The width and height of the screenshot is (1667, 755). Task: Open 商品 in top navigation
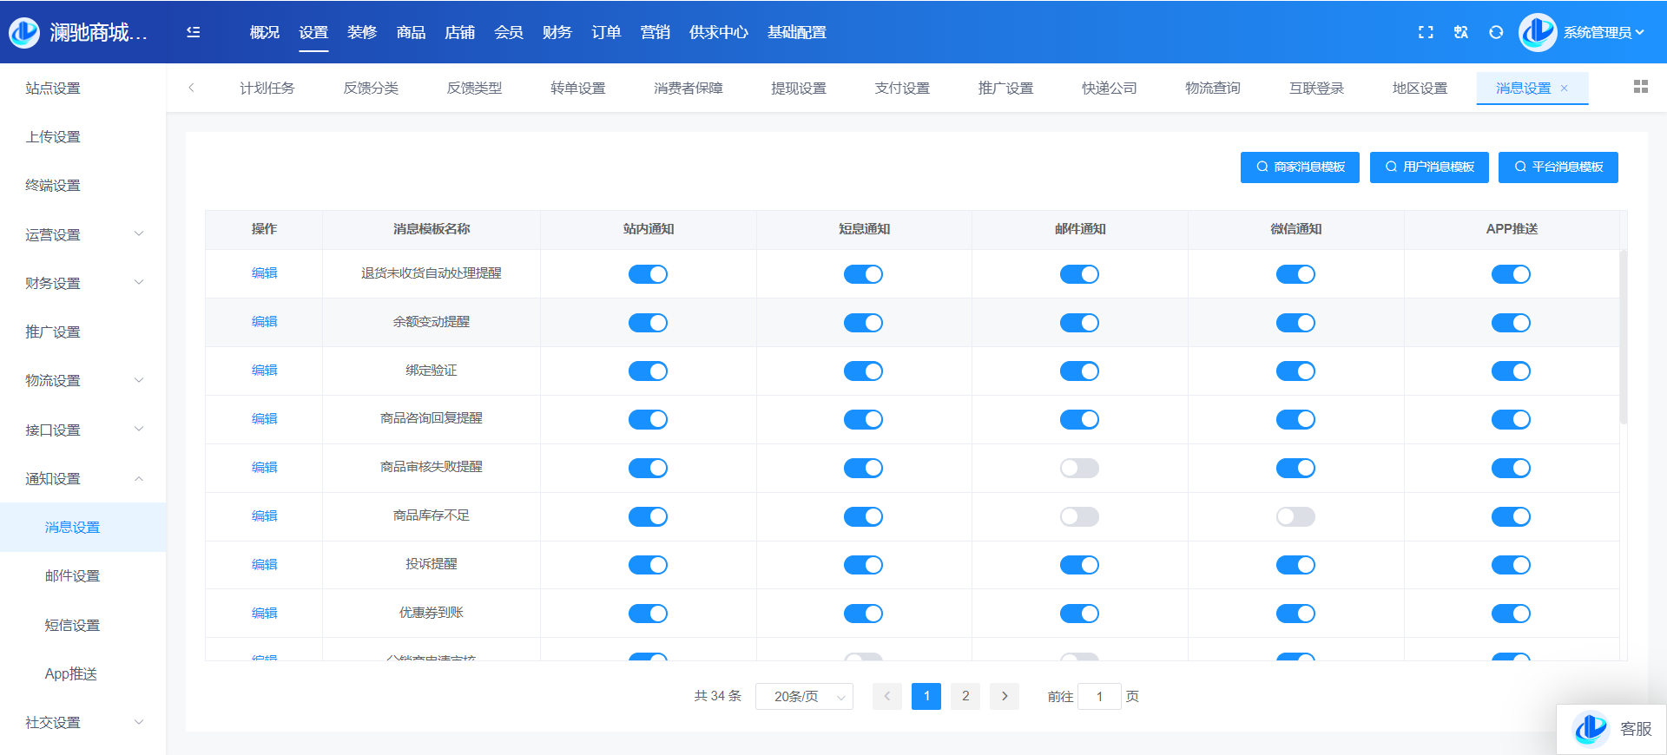click(x=411, y=32)
